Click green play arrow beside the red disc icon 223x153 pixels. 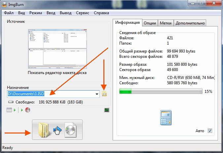click(22, 110)
